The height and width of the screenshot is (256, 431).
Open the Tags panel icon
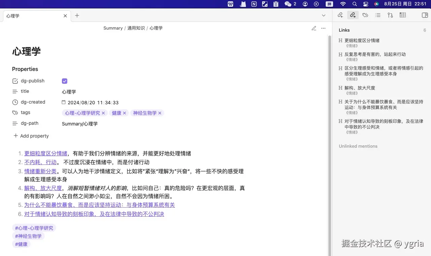pyautogui.click(x=365, y=15)
